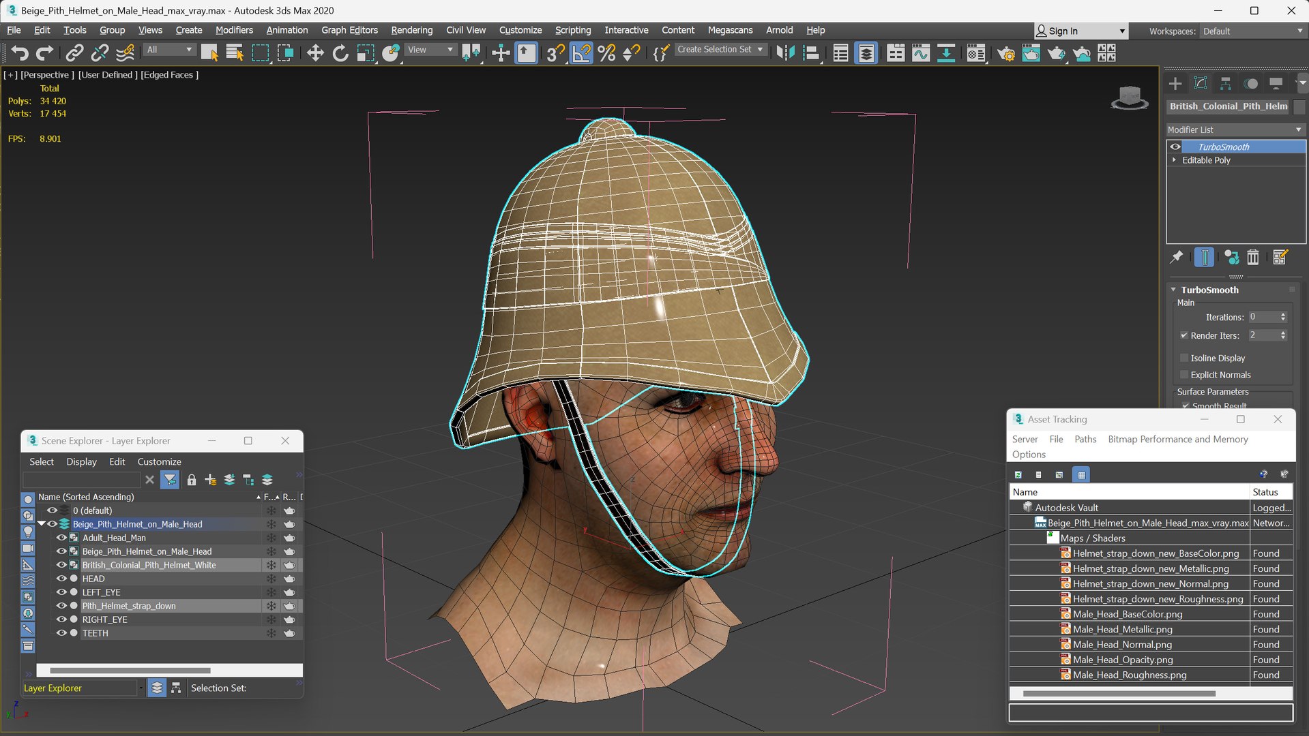This screenshot has height=736, width=1309.
Task: Click Options in Asset Tracking window
Action: pyautogui.click(x=1029, y=455)
